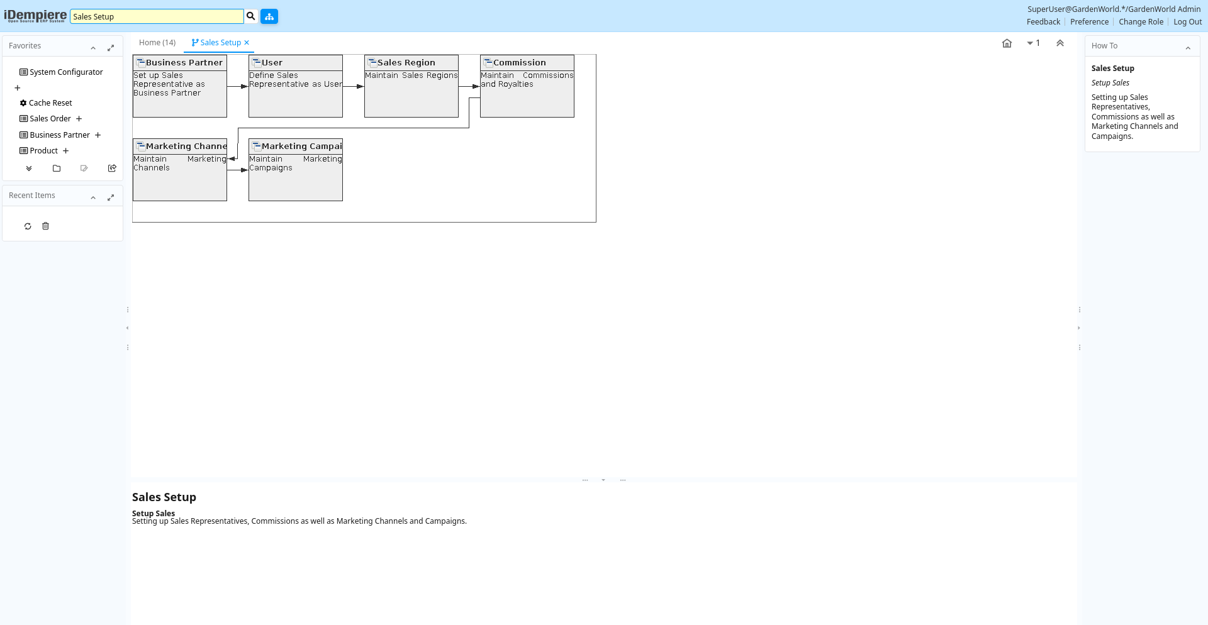The height and width of the screenshot is (625, 1208).
Task: Switch to the Home (14) tab
Action: click(157, 43)
